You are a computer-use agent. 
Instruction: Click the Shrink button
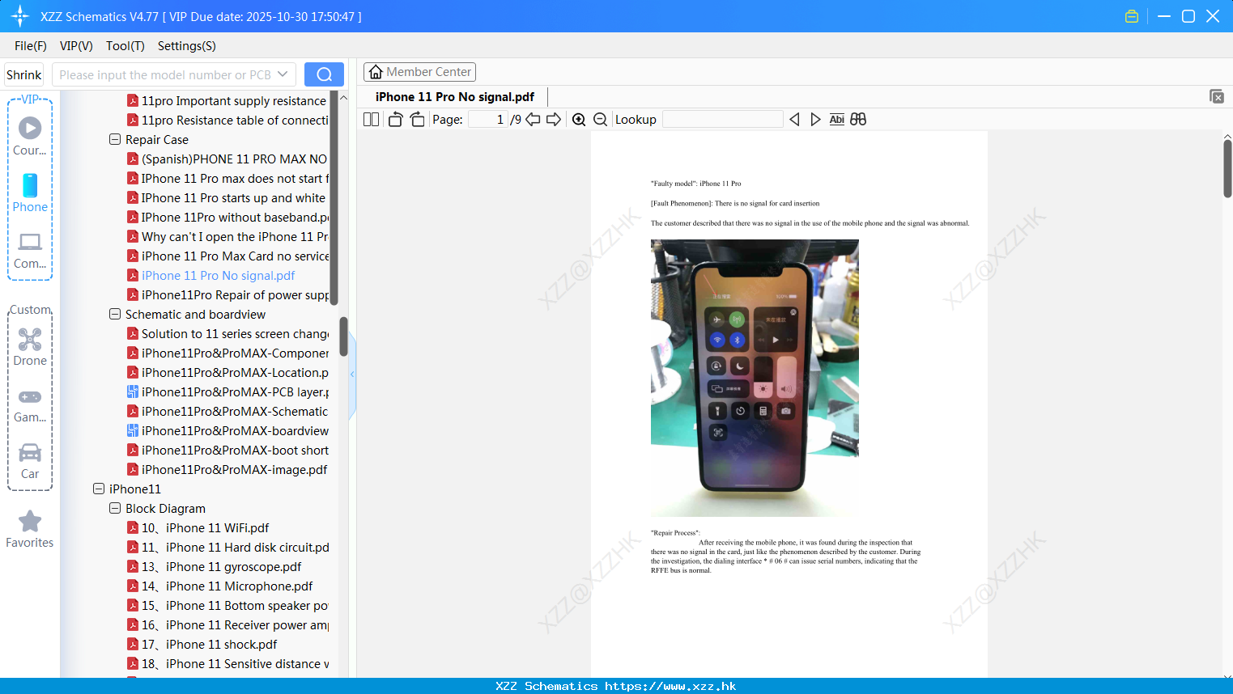pyautogui.click(x=23, y=74)
